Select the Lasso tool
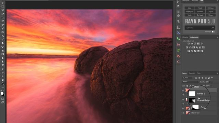Viewport: 219px width, 123px height. click(x=3, y=10)
